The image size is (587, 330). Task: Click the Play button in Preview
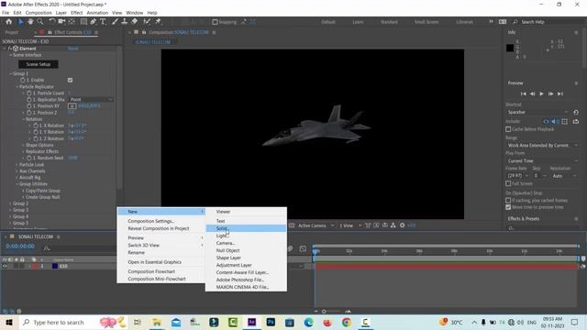(541, 93)
